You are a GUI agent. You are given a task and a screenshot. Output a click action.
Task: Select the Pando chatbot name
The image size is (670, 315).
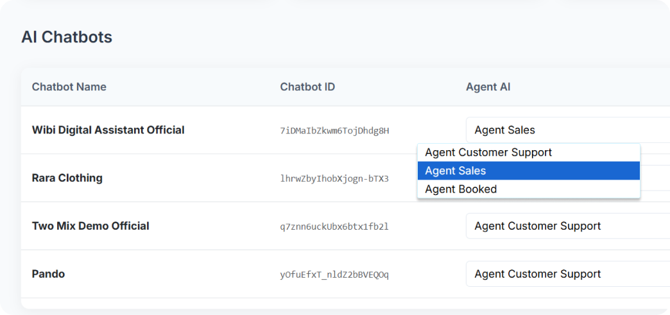coord(48,274)
